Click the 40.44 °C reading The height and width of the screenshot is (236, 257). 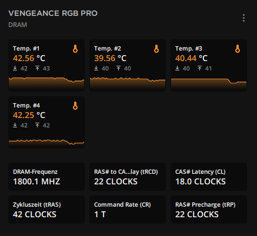click(191, 58)
